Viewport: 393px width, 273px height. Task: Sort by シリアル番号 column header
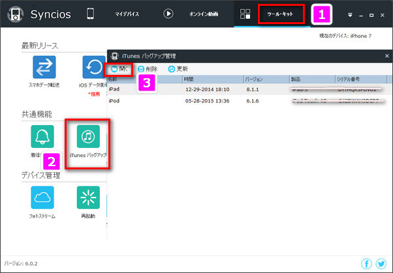click(361, 79)
